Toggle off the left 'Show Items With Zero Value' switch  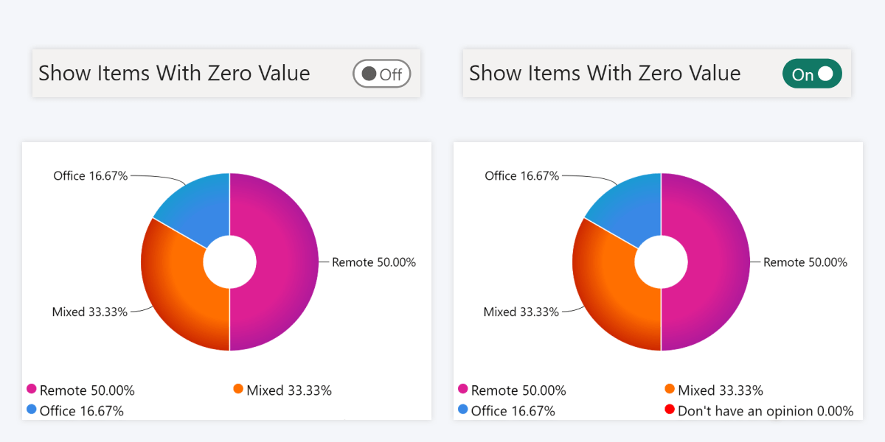381,74
